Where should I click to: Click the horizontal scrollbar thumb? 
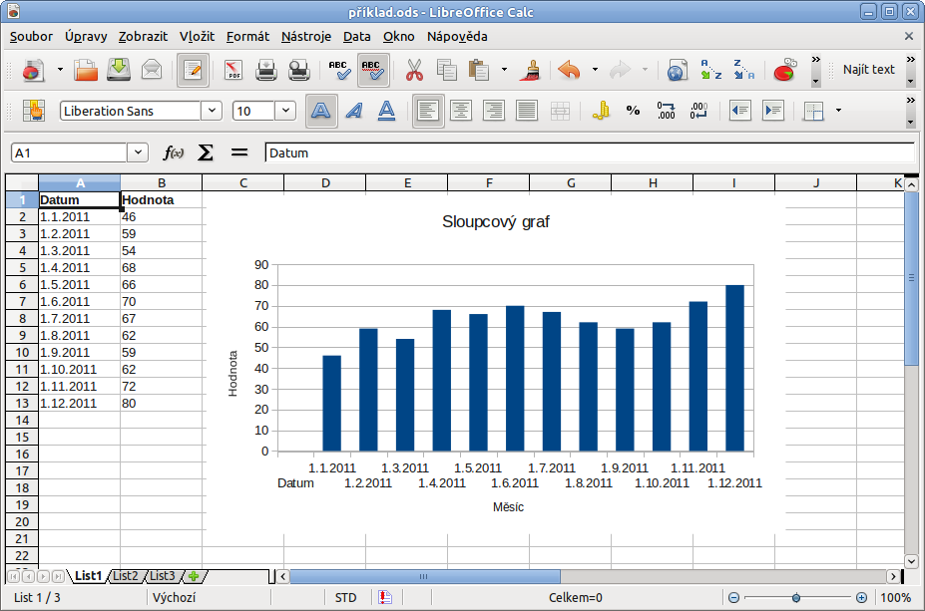coord(425,576)
